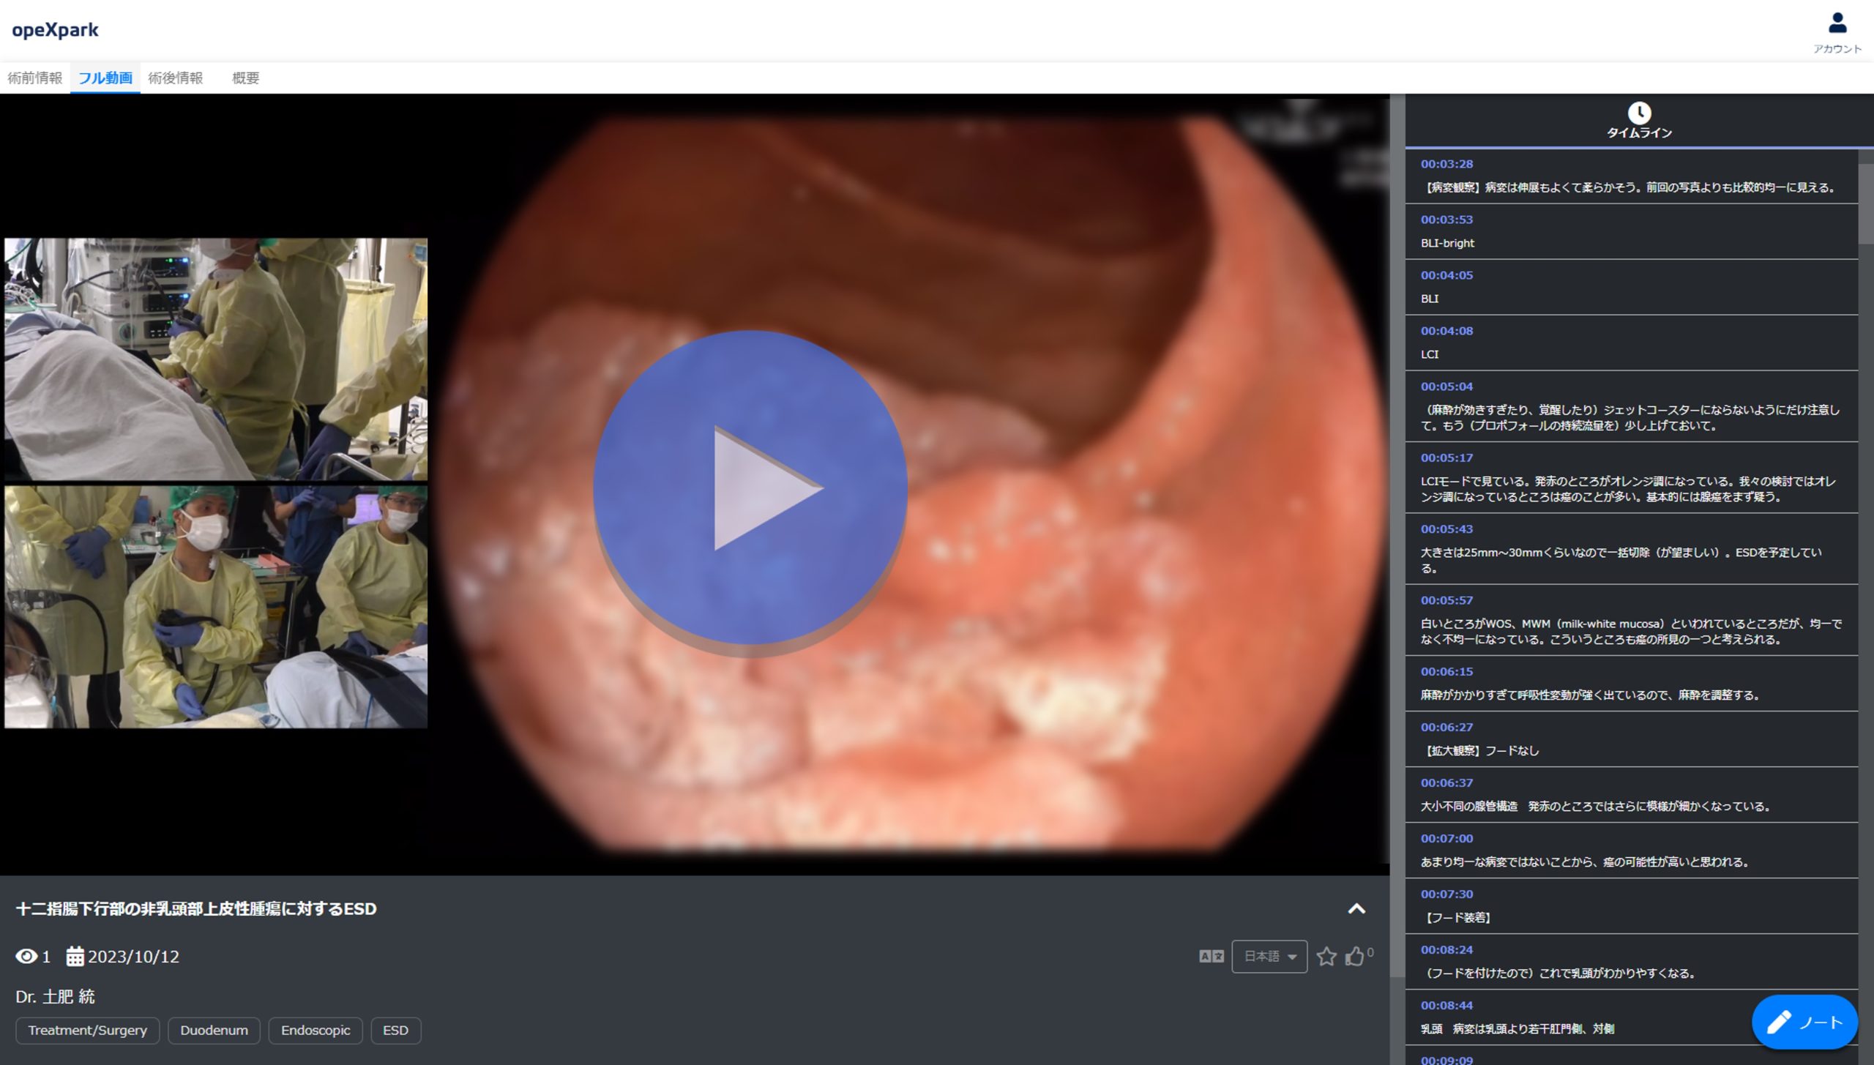
Task: Click the view count eye icon
Action: (26, 956)
